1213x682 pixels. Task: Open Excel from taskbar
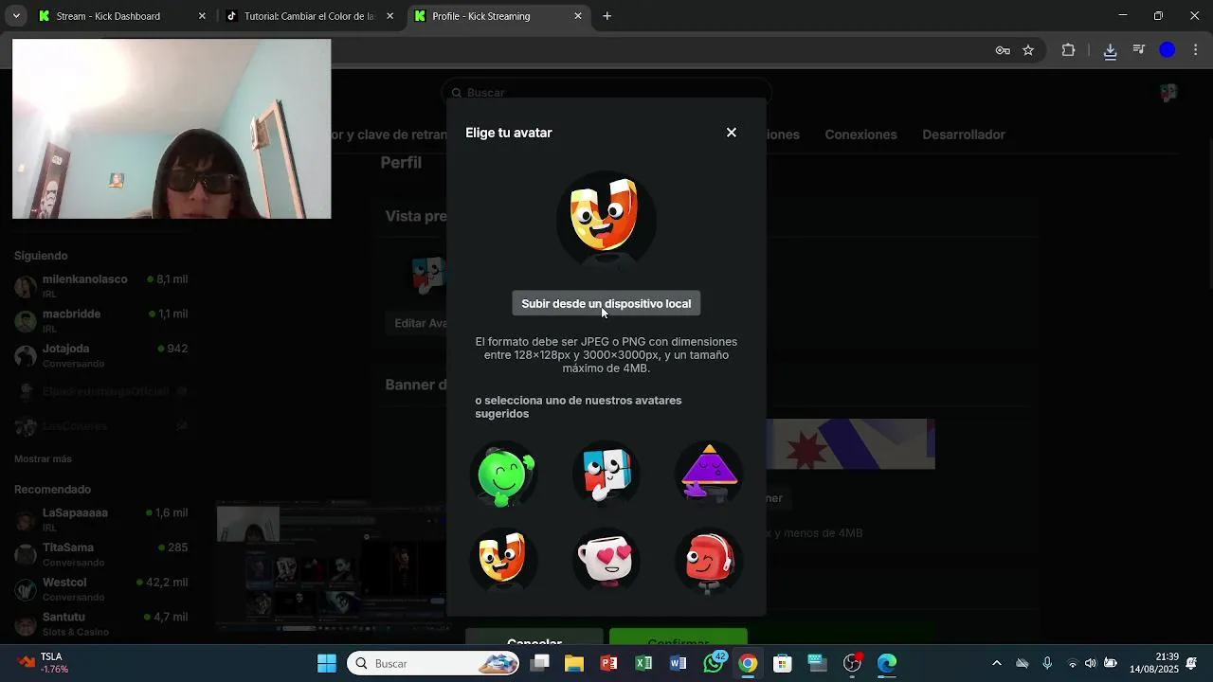pos(643,663)
